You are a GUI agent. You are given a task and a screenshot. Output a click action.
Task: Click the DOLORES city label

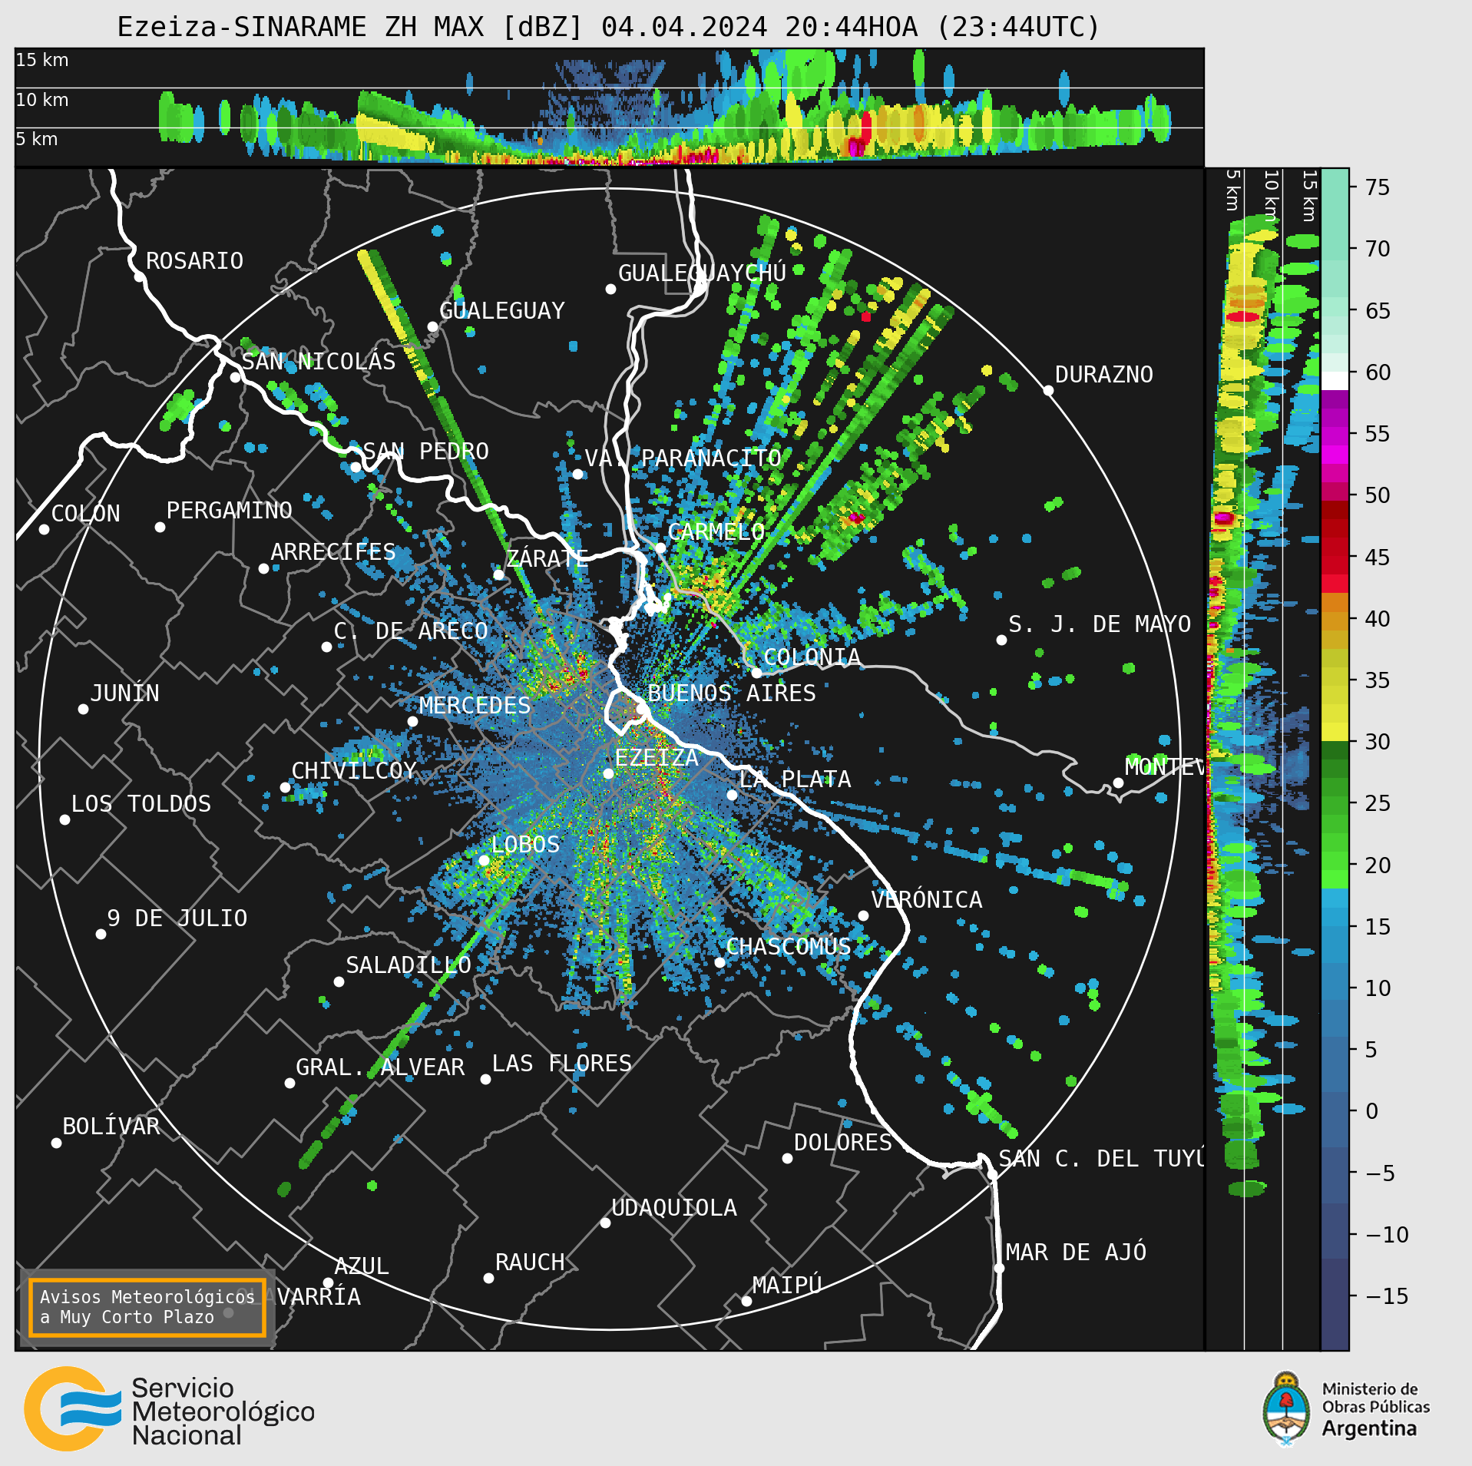tap(842, 1143)
